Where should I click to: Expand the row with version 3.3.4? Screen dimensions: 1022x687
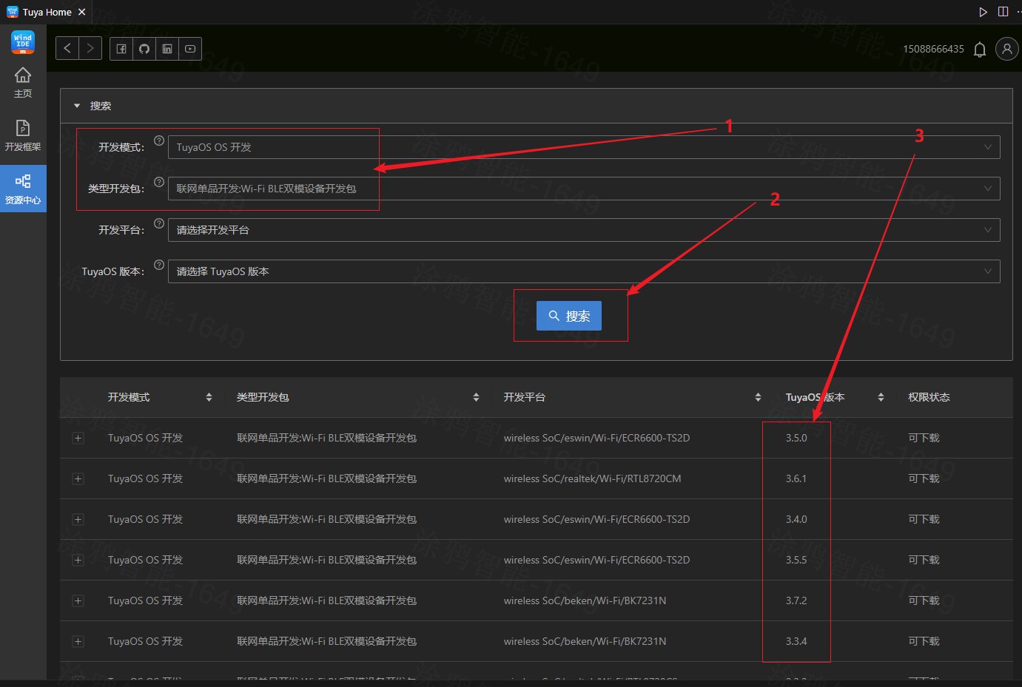[78, 641]
